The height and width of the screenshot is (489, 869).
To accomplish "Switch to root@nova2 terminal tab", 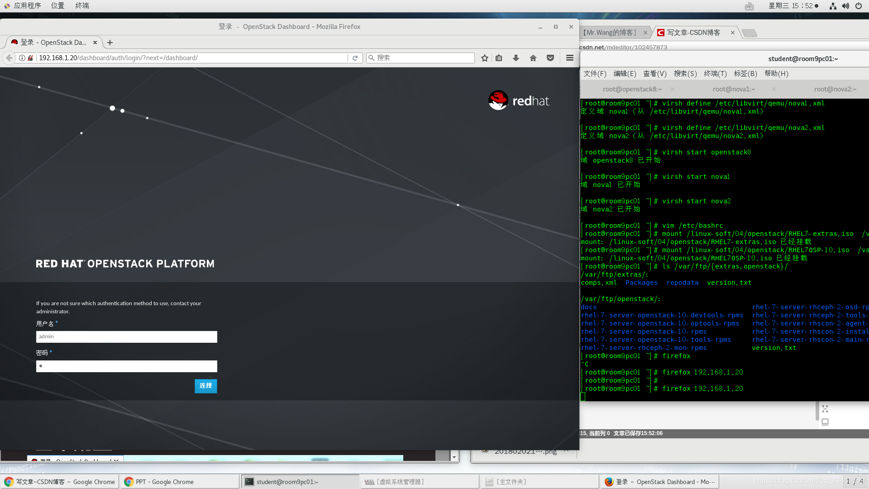I will coord(835,89).
